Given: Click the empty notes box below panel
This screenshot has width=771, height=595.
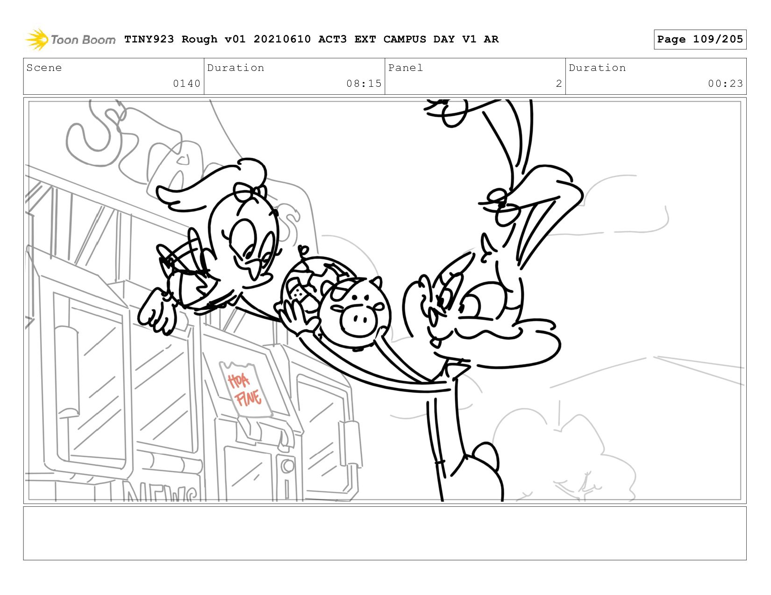Looking at the screenshot, I should point(385,533).
